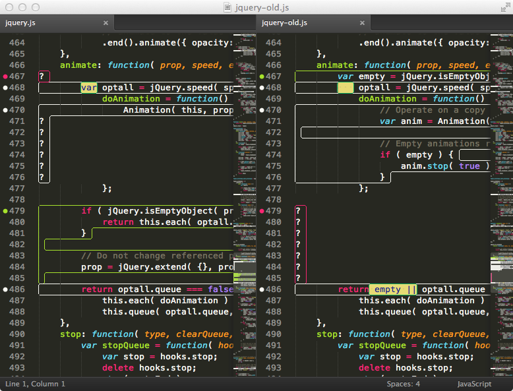The height and width of the screenshot is (391, 513).
Task: Click 'delete hooks.stop;' on line 493 left pane
Action: [149, 368]
